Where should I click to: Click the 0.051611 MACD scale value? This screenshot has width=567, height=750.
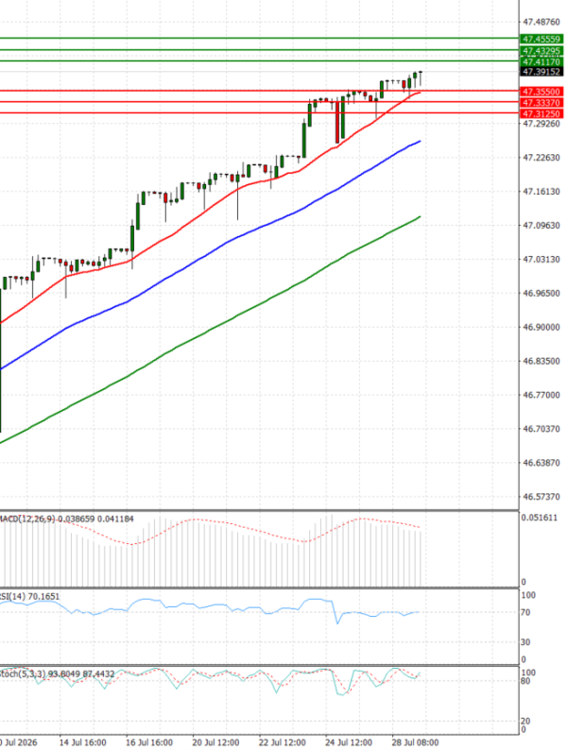pos(540,518)
